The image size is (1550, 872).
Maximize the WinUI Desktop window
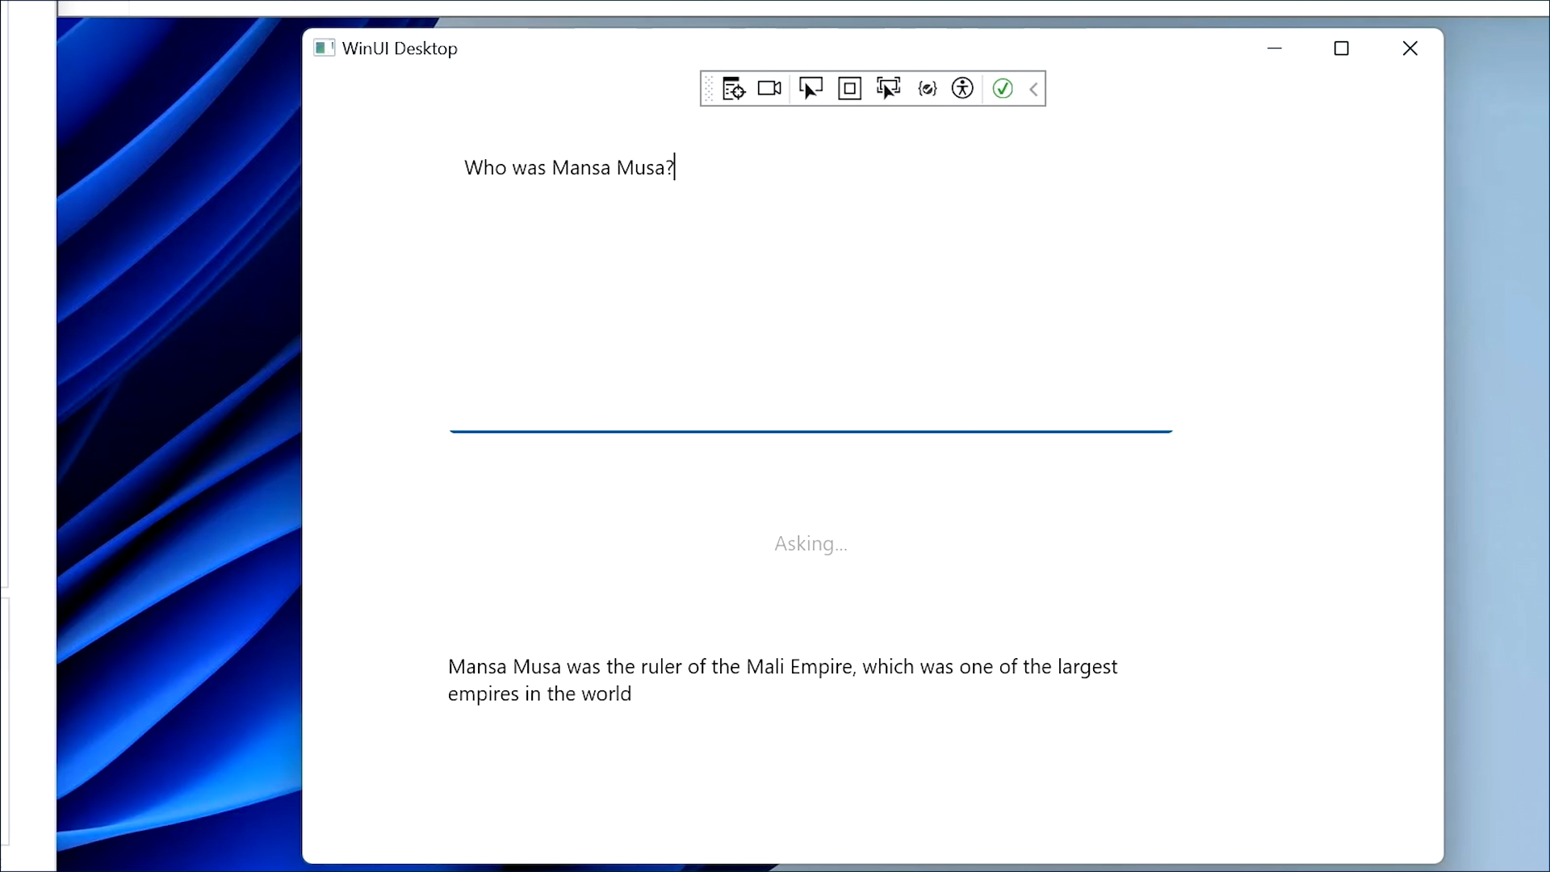[x=1342, y=48]
